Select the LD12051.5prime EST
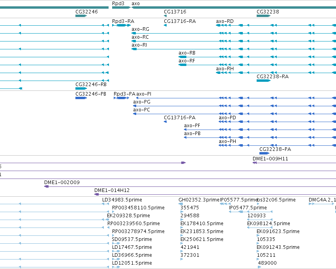Screen dimensions: 336x269 click(132, 263)
